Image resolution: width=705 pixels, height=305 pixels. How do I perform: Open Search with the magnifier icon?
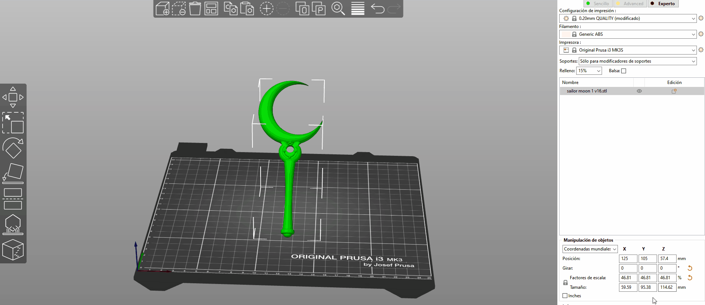338,8
